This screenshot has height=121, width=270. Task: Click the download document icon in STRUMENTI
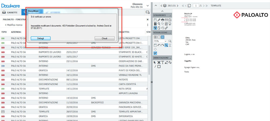tap(170, 24)
